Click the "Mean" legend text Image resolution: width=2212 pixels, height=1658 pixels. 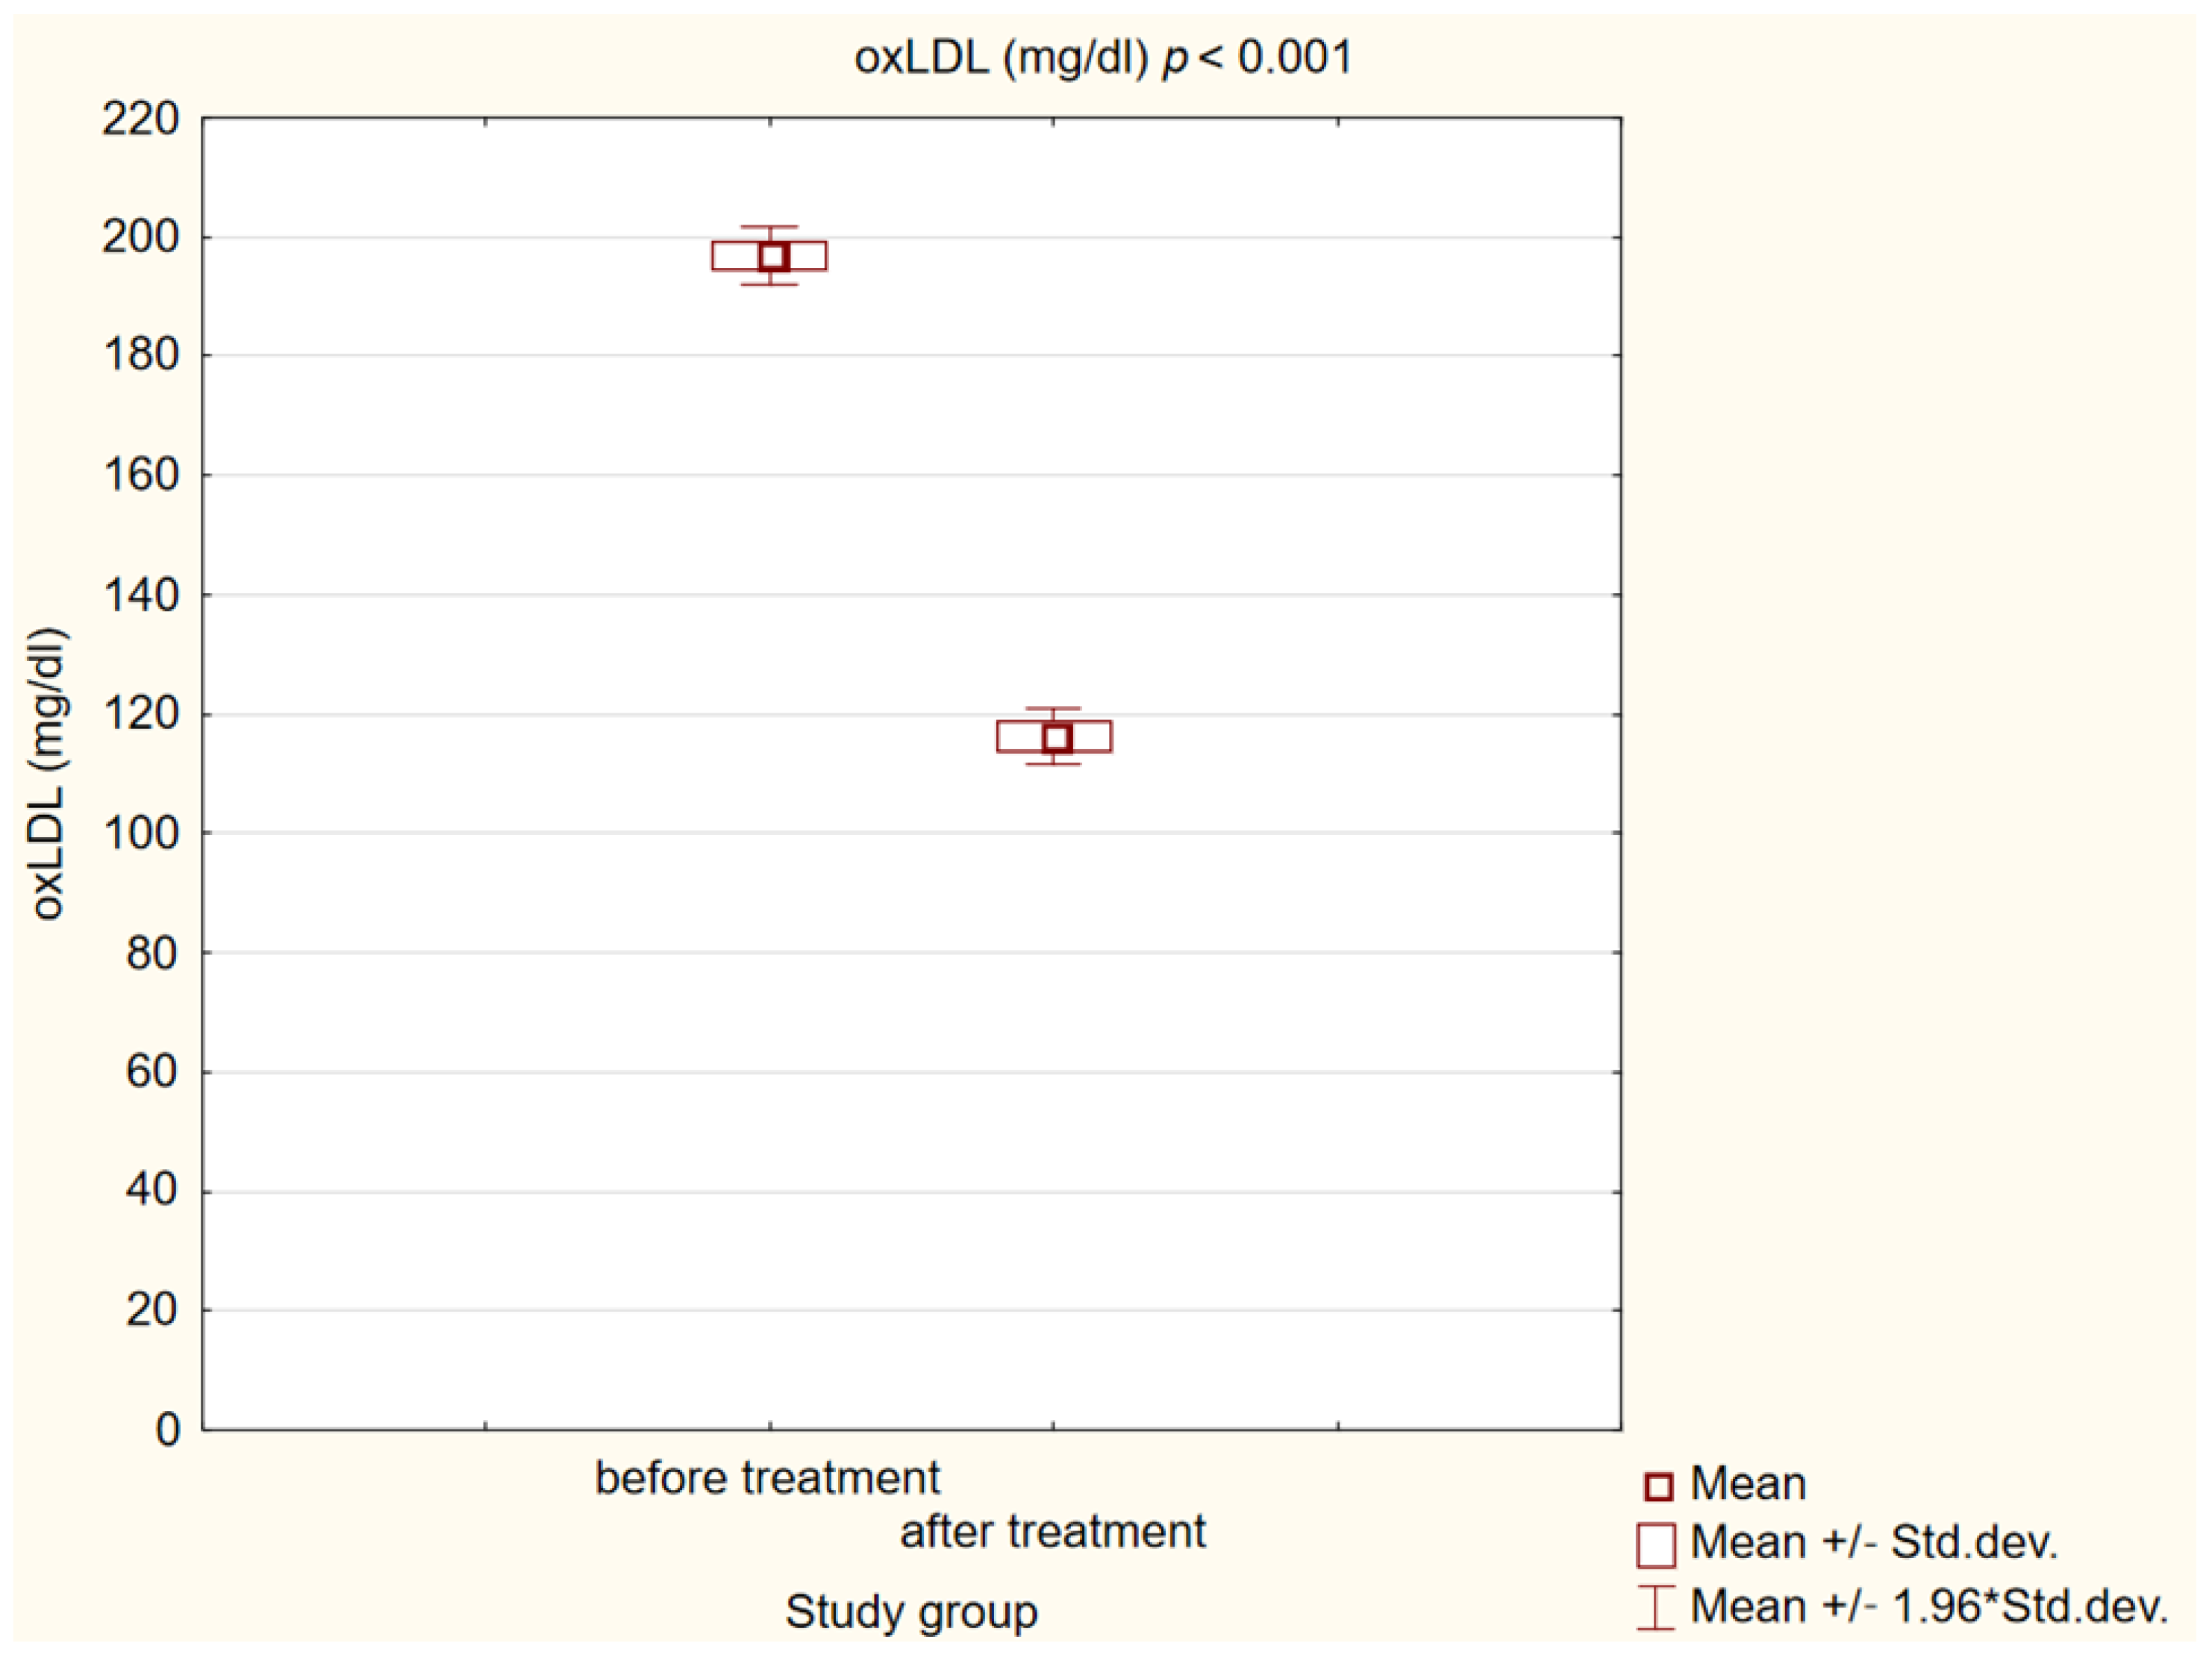click(x=1748, y=1484)
